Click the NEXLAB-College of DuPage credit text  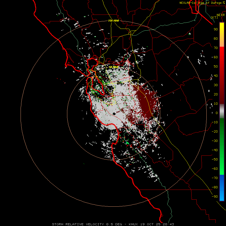pyautogui.click(x=202, y=3)
